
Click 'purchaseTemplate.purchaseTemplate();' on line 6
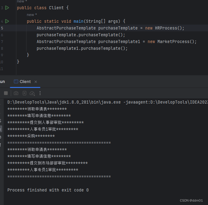81,35
